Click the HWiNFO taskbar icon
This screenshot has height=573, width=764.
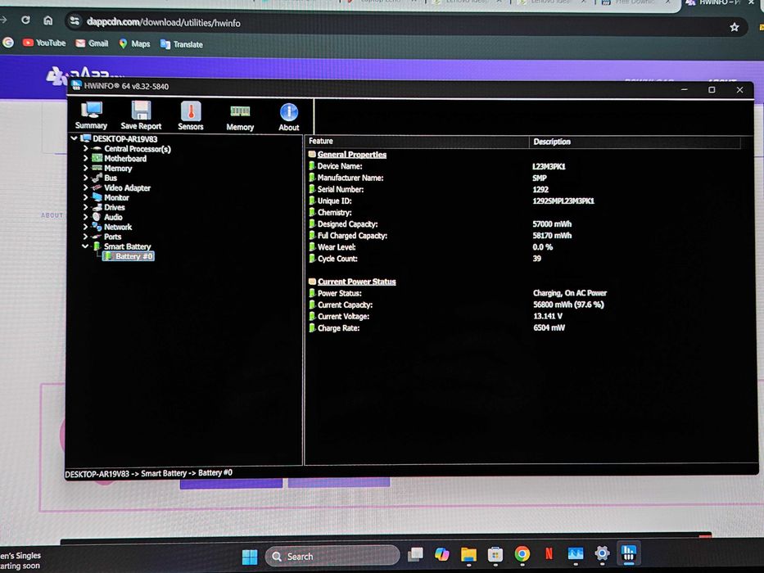(629, 553)
